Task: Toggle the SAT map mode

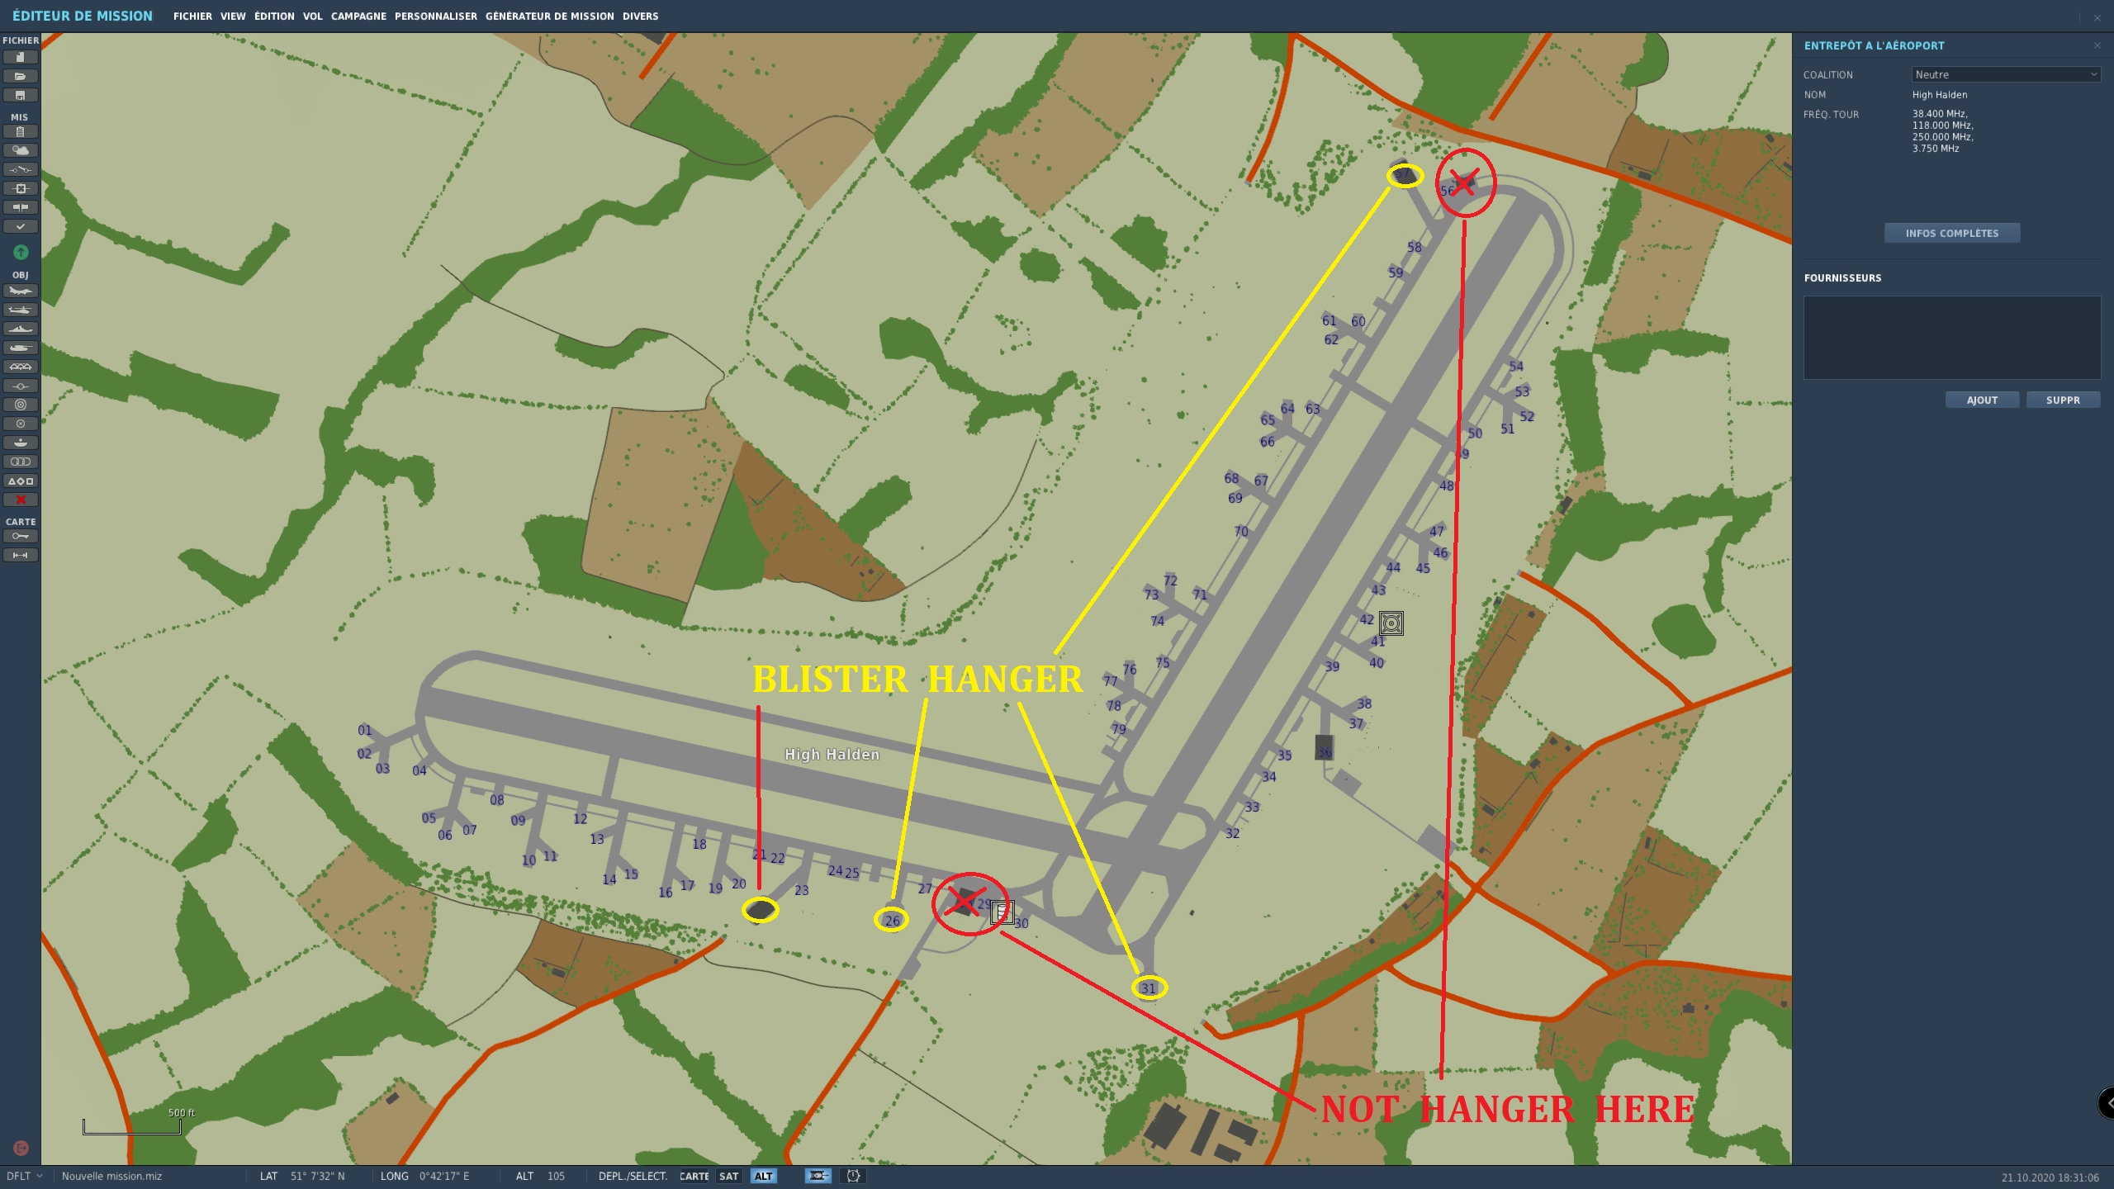Action: click(728, 1176)
